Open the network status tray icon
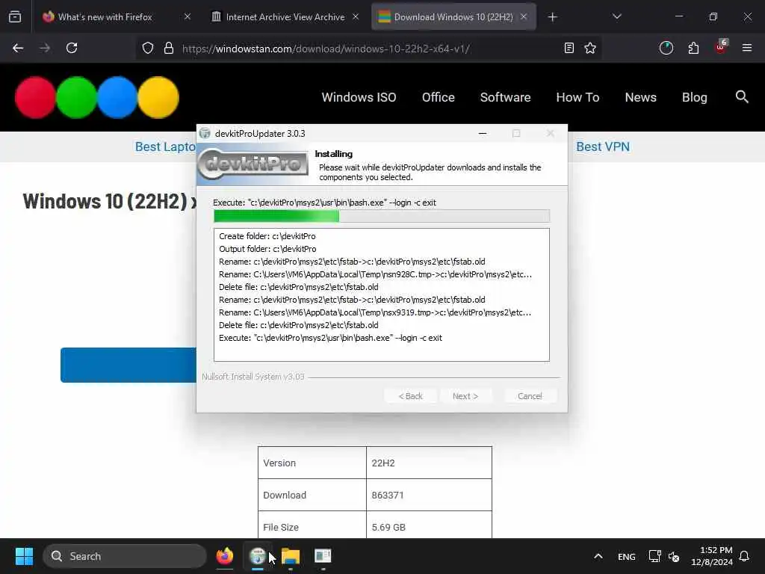Viewport: 765px width, 574px height. [654, 556]
